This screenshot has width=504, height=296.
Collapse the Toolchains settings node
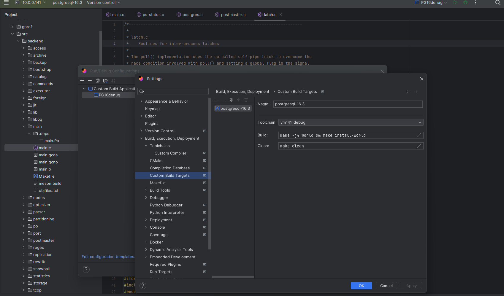(146, 146)
